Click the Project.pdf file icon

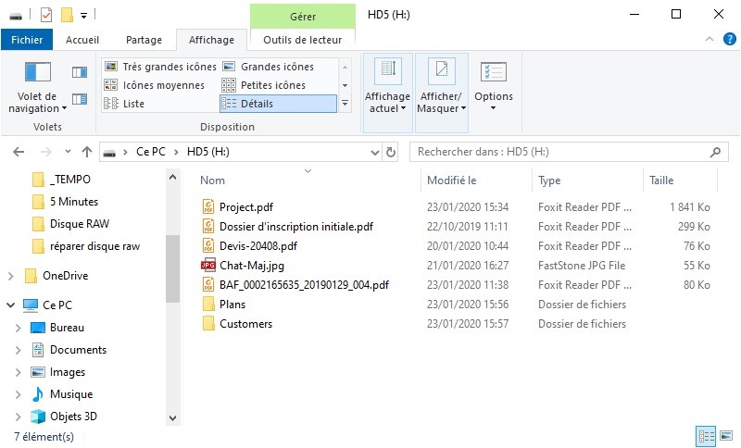207,206
